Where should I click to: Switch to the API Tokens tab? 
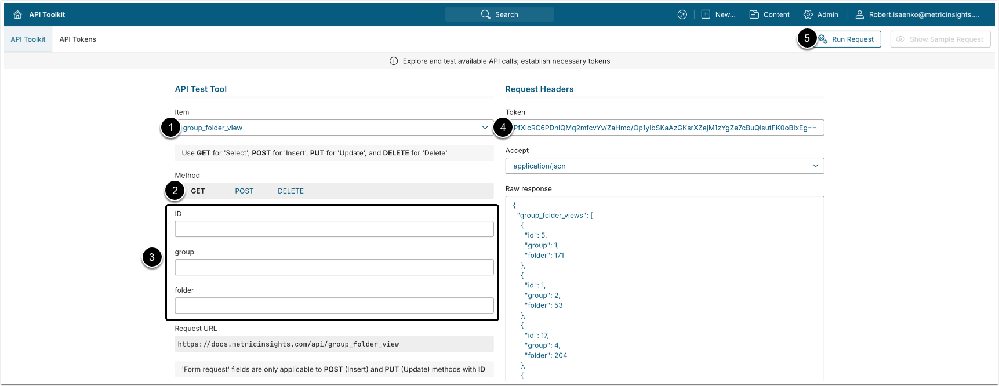(x=78, y=39)
